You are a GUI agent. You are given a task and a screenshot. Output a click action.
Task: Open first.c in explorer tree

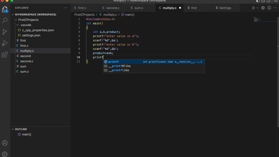point(24,45)
